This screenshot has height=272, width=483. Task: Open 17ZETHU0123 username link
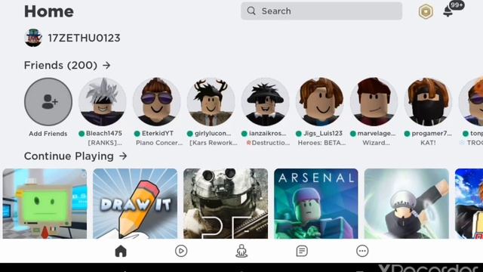(84, 38)
